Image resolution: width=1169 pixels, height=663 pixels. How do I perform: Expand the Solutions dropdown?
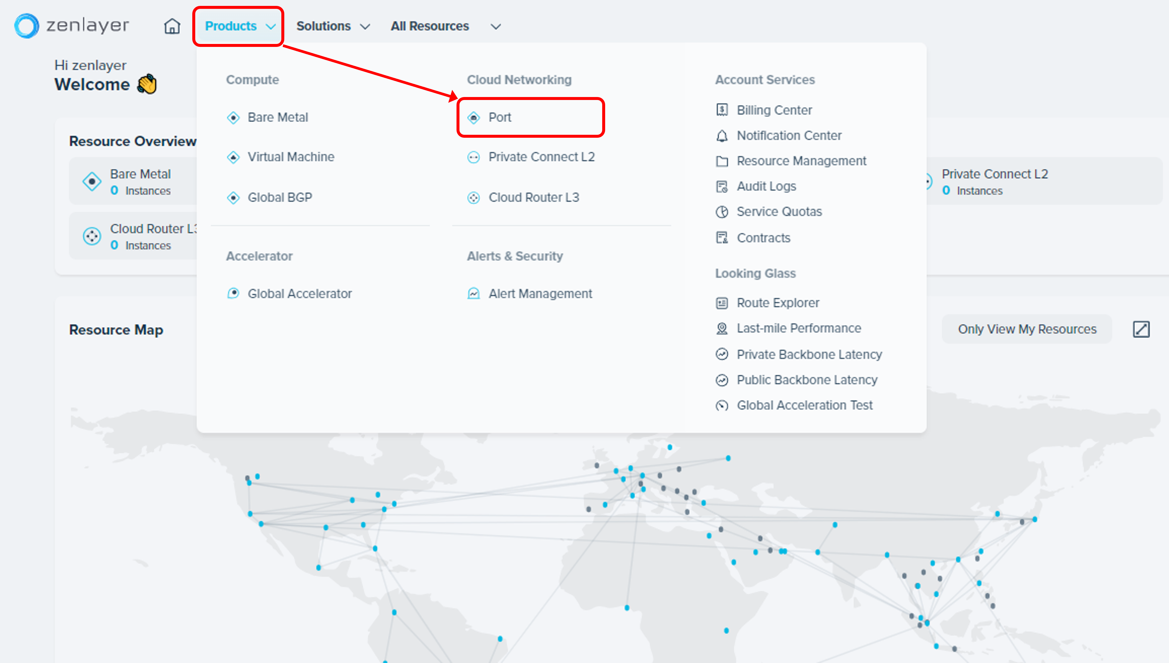coord(333,27)
